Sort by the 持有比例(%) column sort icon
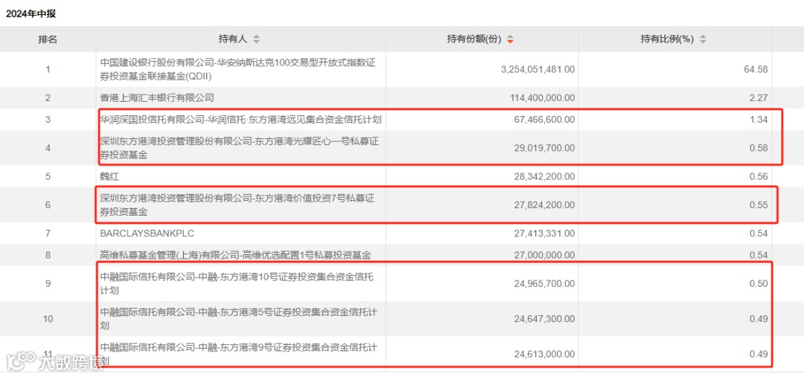Screen dimensions: 804x377 703,39
